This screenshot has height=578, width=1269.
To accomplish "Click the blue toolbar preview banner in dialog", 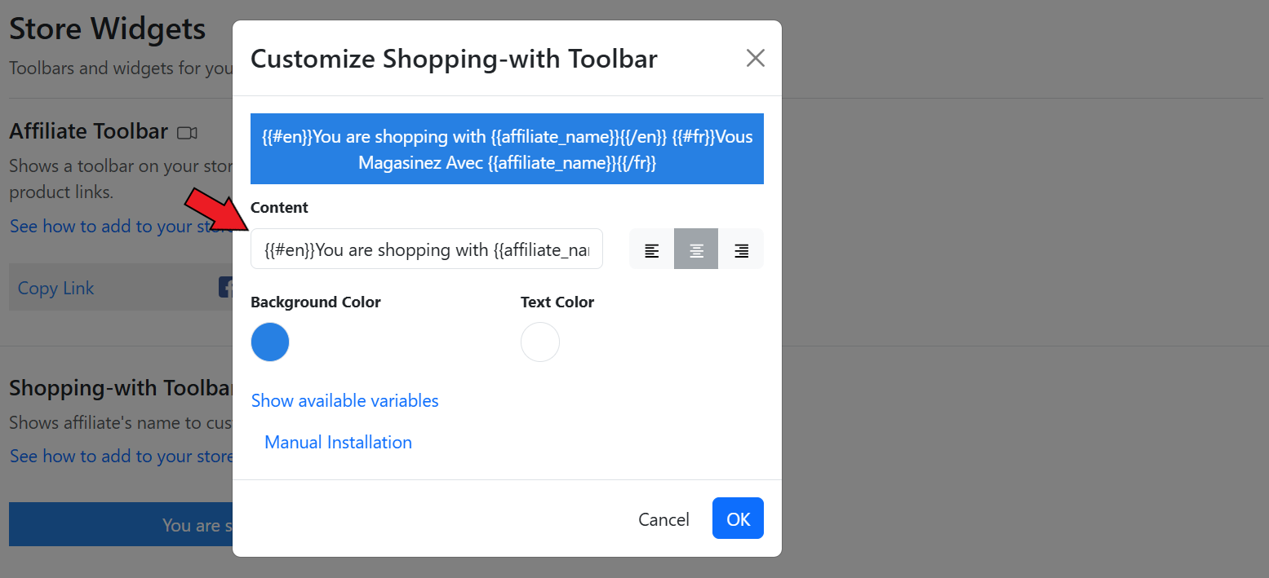I will pos(507,149).
